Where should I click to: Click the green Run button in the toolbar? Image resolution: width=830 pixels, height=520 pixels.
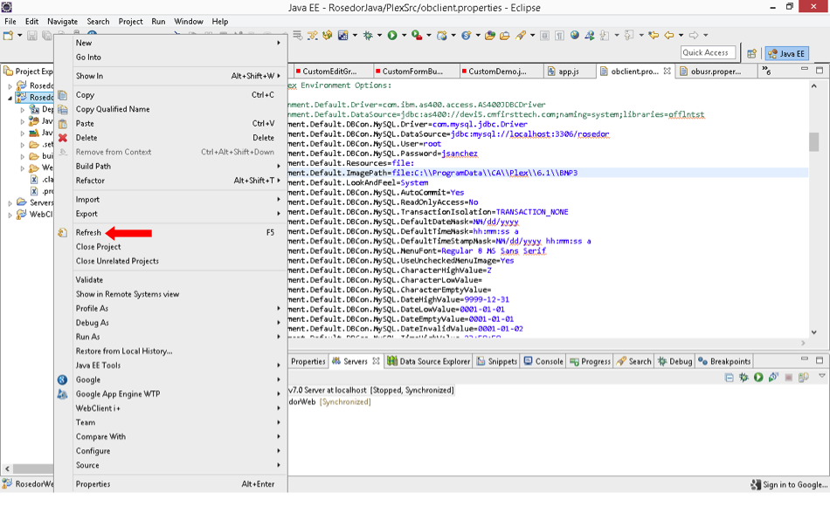coord(392,36)
